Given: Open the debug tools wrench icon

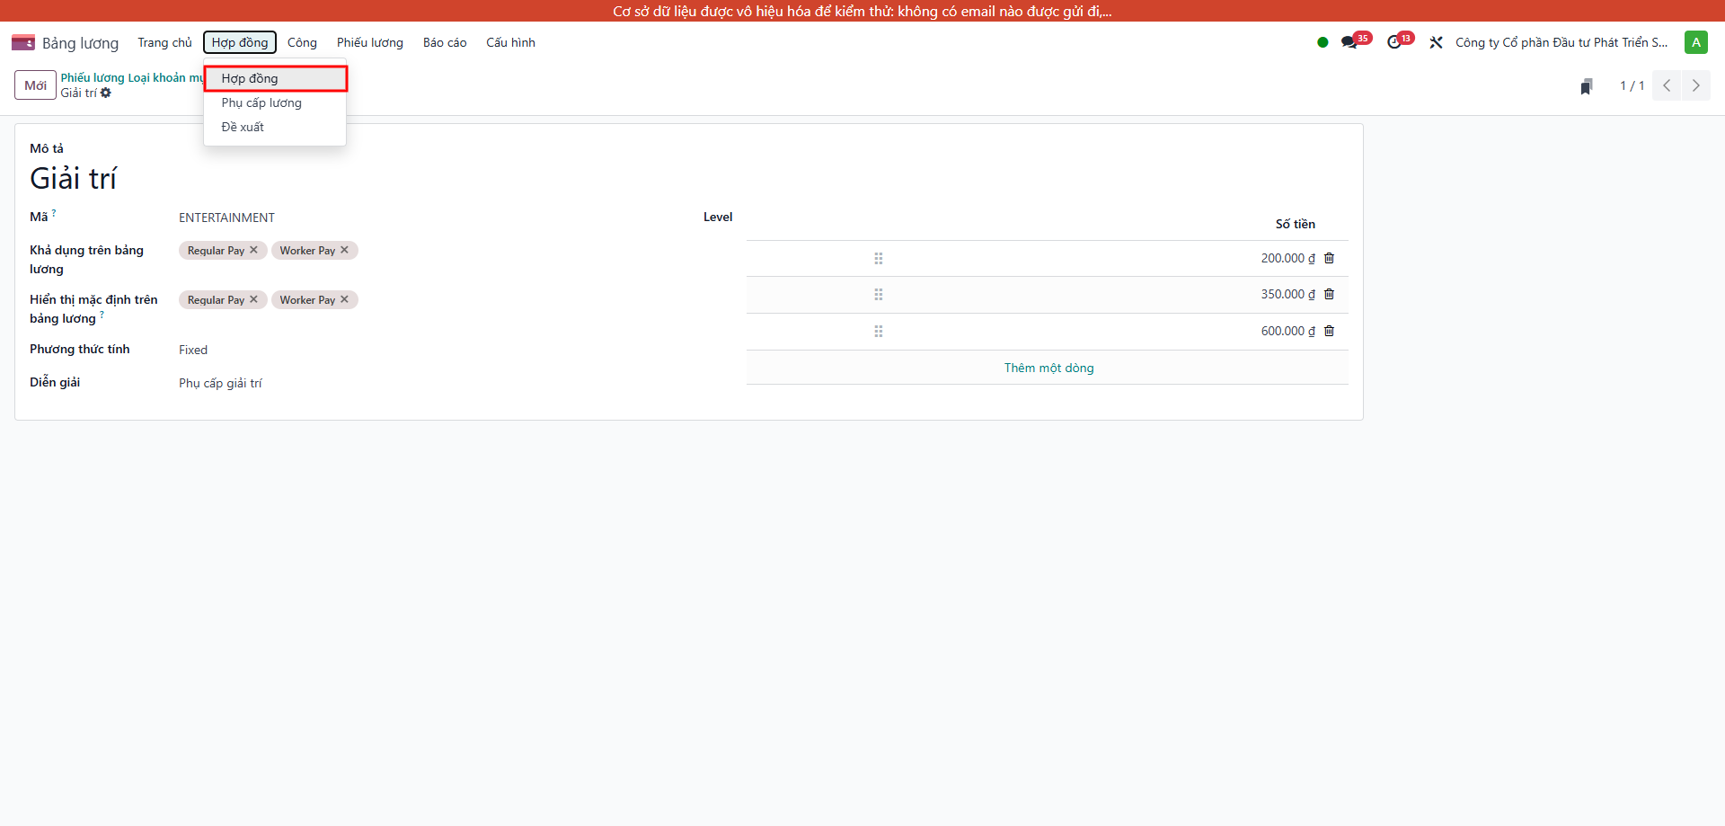Looking at the screenshot, I should click(1437, 42).
